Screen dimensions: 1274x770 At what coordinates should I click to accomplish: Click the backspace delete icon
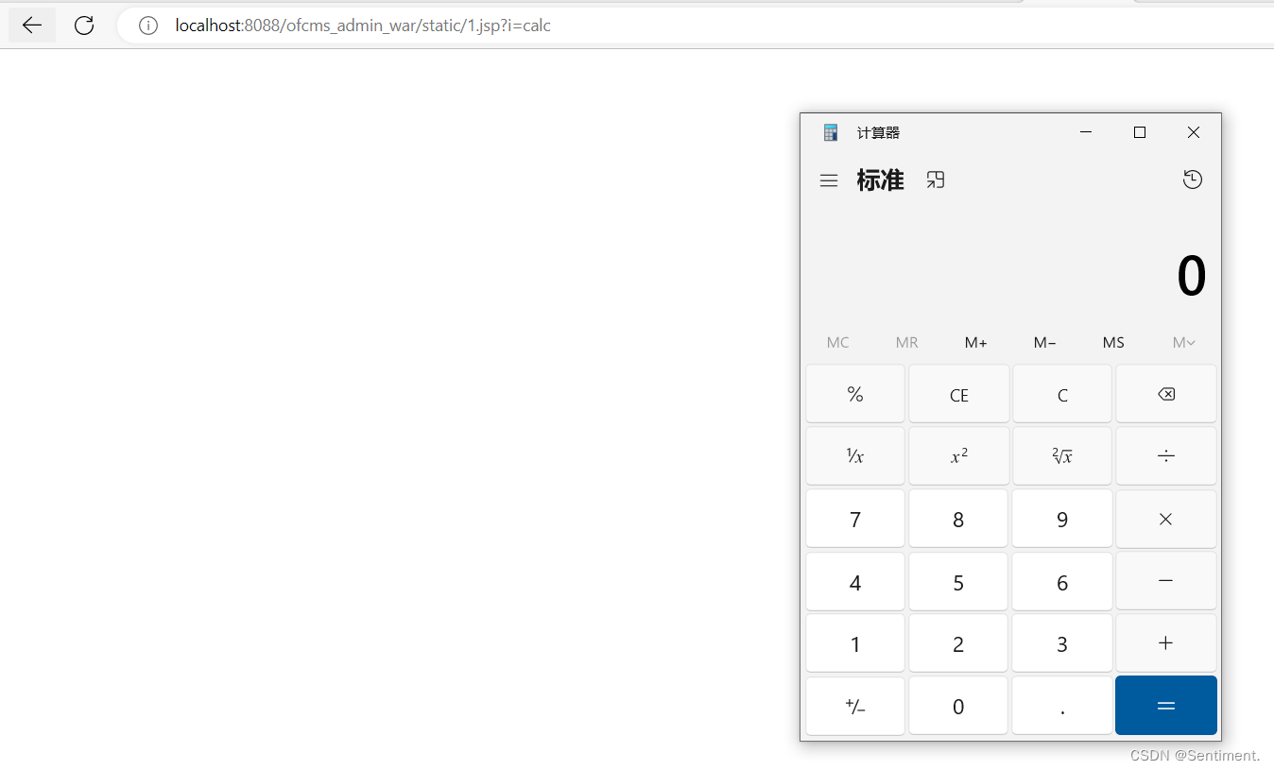1166,394
